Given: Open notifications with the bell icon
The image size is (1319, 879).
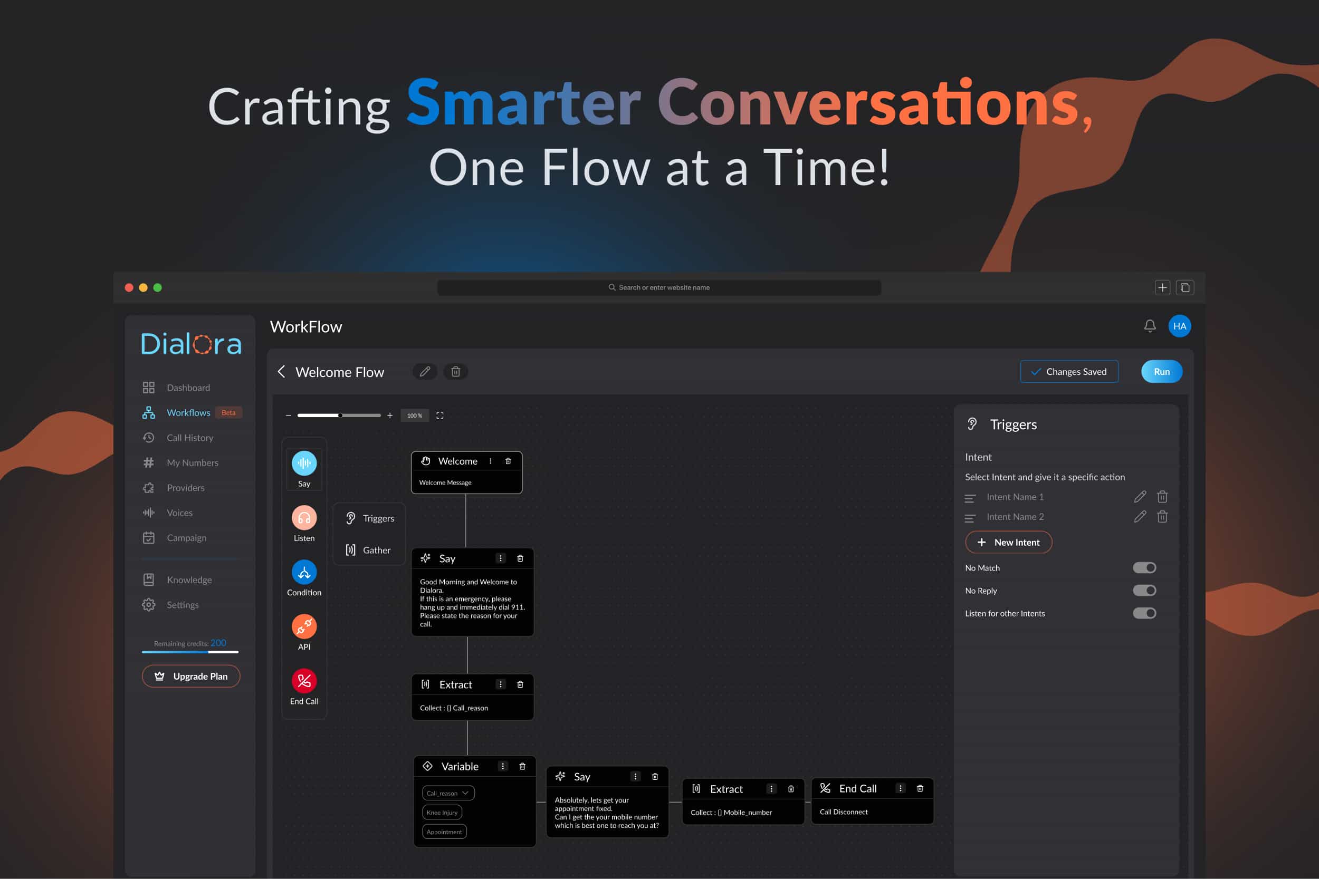Looking at the screenshot, I should pos(1150,326).
